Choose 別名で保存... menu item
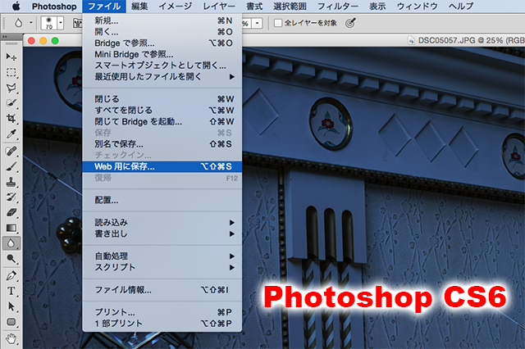This screenshot has height=349, width=525. 162,144
